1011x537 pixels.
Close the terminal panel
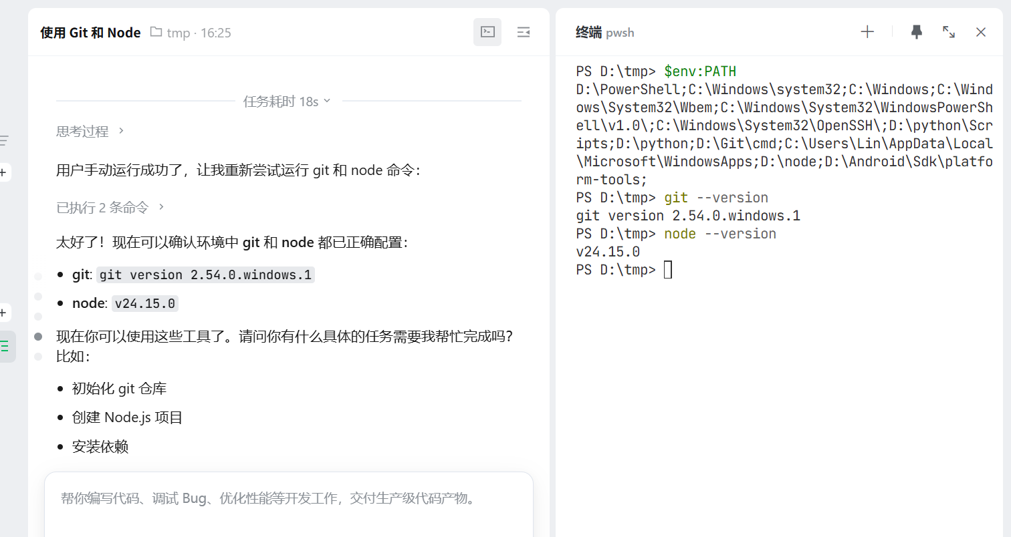click(981, 31)
